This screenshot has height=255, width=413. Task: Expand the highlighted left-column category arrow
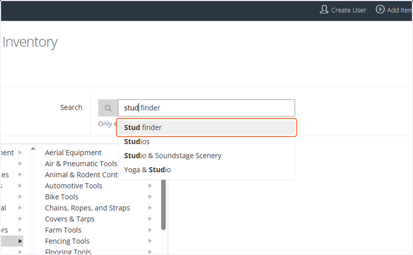tap(20, 241)
